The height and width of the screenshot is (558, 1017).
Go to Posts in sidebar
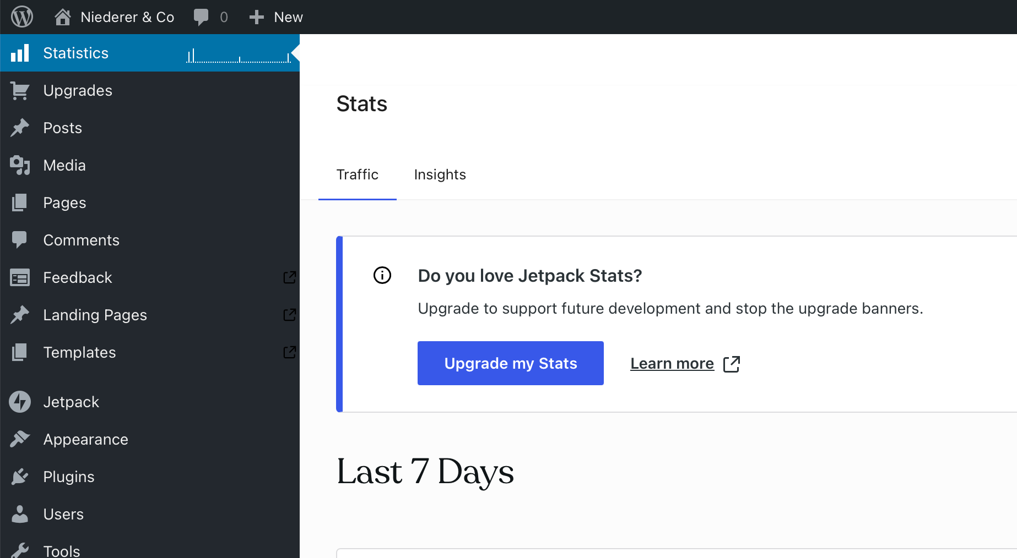[63, 128]
